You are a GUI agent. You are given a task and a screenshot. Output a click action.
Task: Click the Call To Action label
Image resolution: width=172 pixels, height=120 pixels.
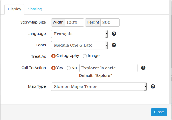(x=34, y=68)
